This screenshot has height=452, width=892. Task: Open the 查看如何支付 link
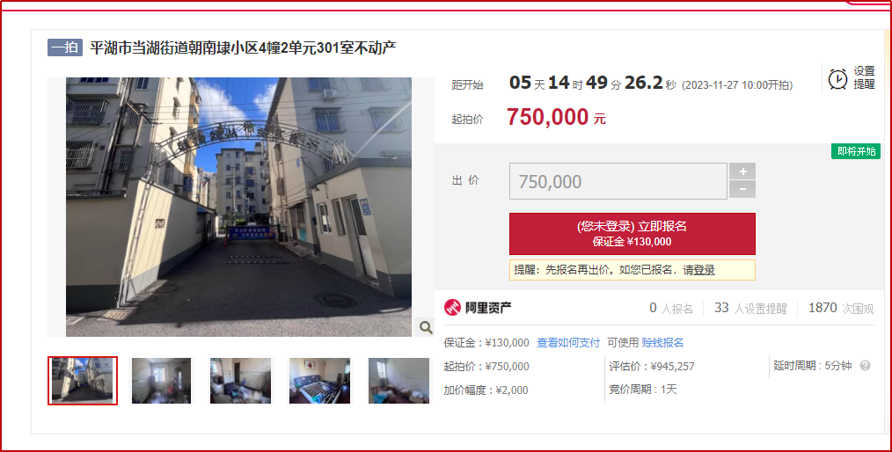click(568, 342)
